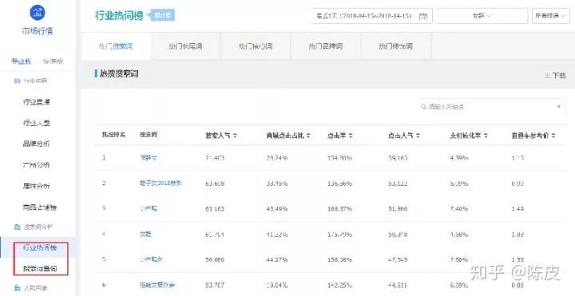575x296 pixels.
Task: Open 行业大盘 in the sidebar
Action: [x=37, y=123]
